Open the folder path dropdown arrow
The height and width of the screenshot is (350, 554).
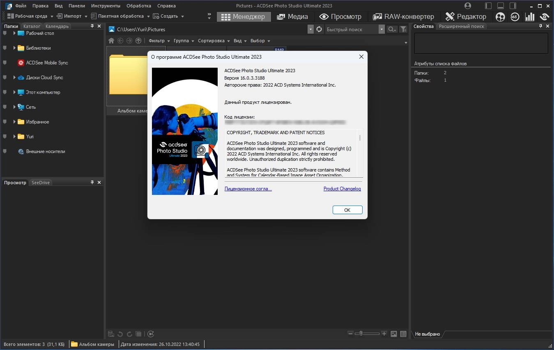pos(310,29)
